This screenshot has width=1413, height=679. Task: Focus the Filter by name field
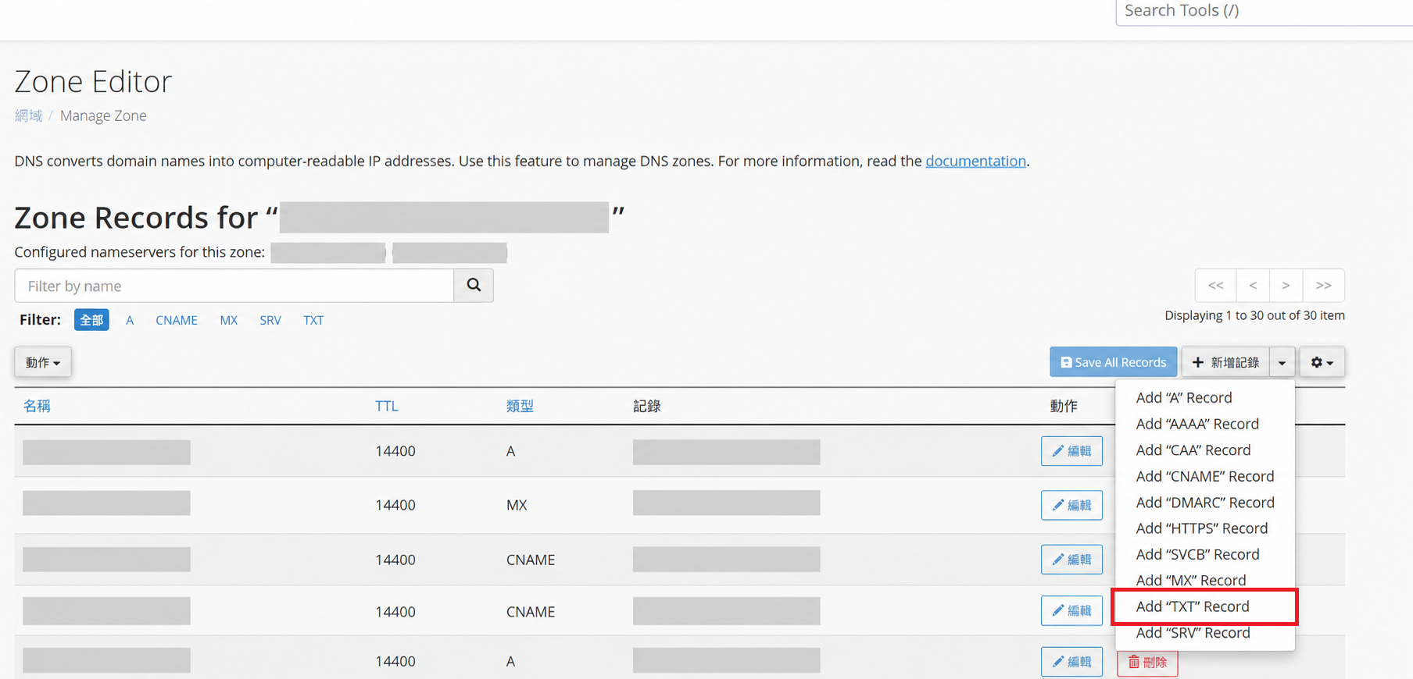(234, 286)
